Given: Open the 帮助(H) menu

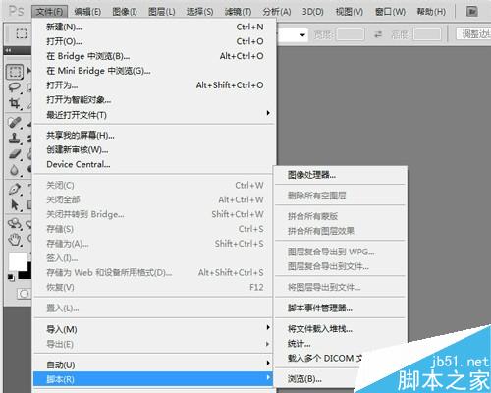Looking at the screenshot, I should [x=431, y=12].
